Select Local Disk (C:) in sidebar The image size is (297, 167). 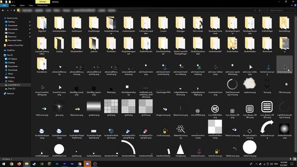[14, 85]
